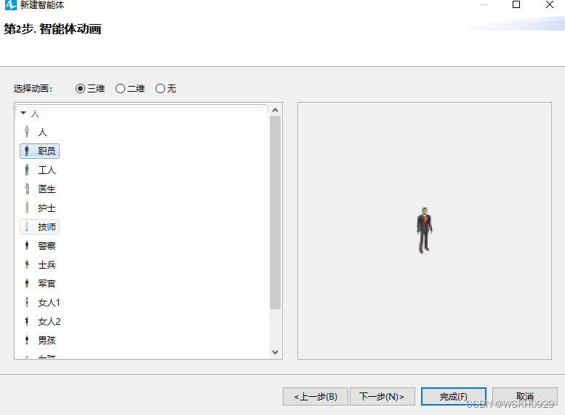Click the 士兵 soldier figure icon
The width and height of the screenshot is (565, 415).
pos(27,264)
